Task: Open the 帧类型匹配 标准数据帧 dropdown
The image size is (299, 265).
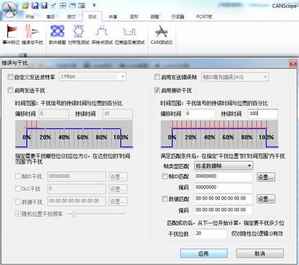Action: point(223,166)
